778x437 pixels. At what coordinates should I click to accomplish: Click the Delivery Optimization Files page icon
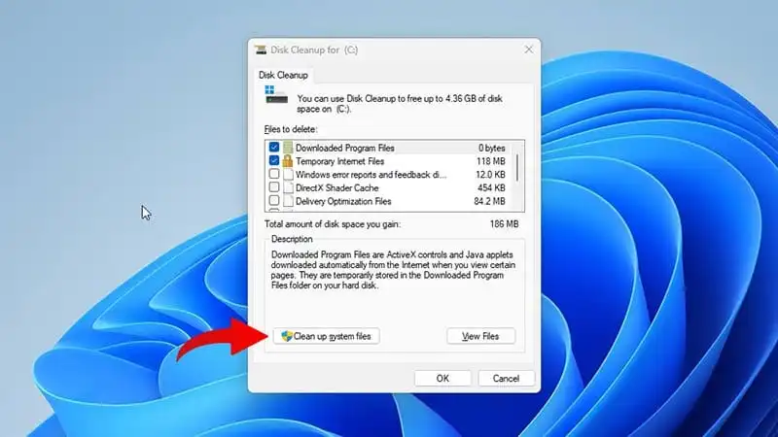point(288,201)
